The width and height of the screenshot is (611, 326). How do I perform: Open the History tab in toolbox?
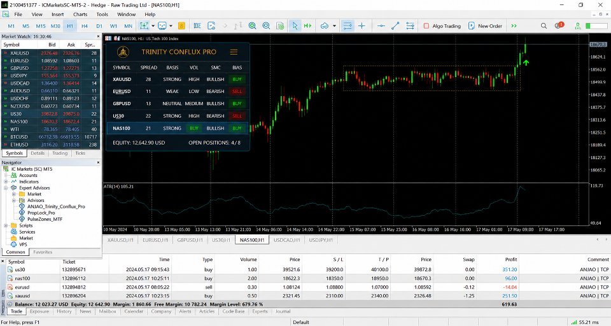(x=64, y=311)
